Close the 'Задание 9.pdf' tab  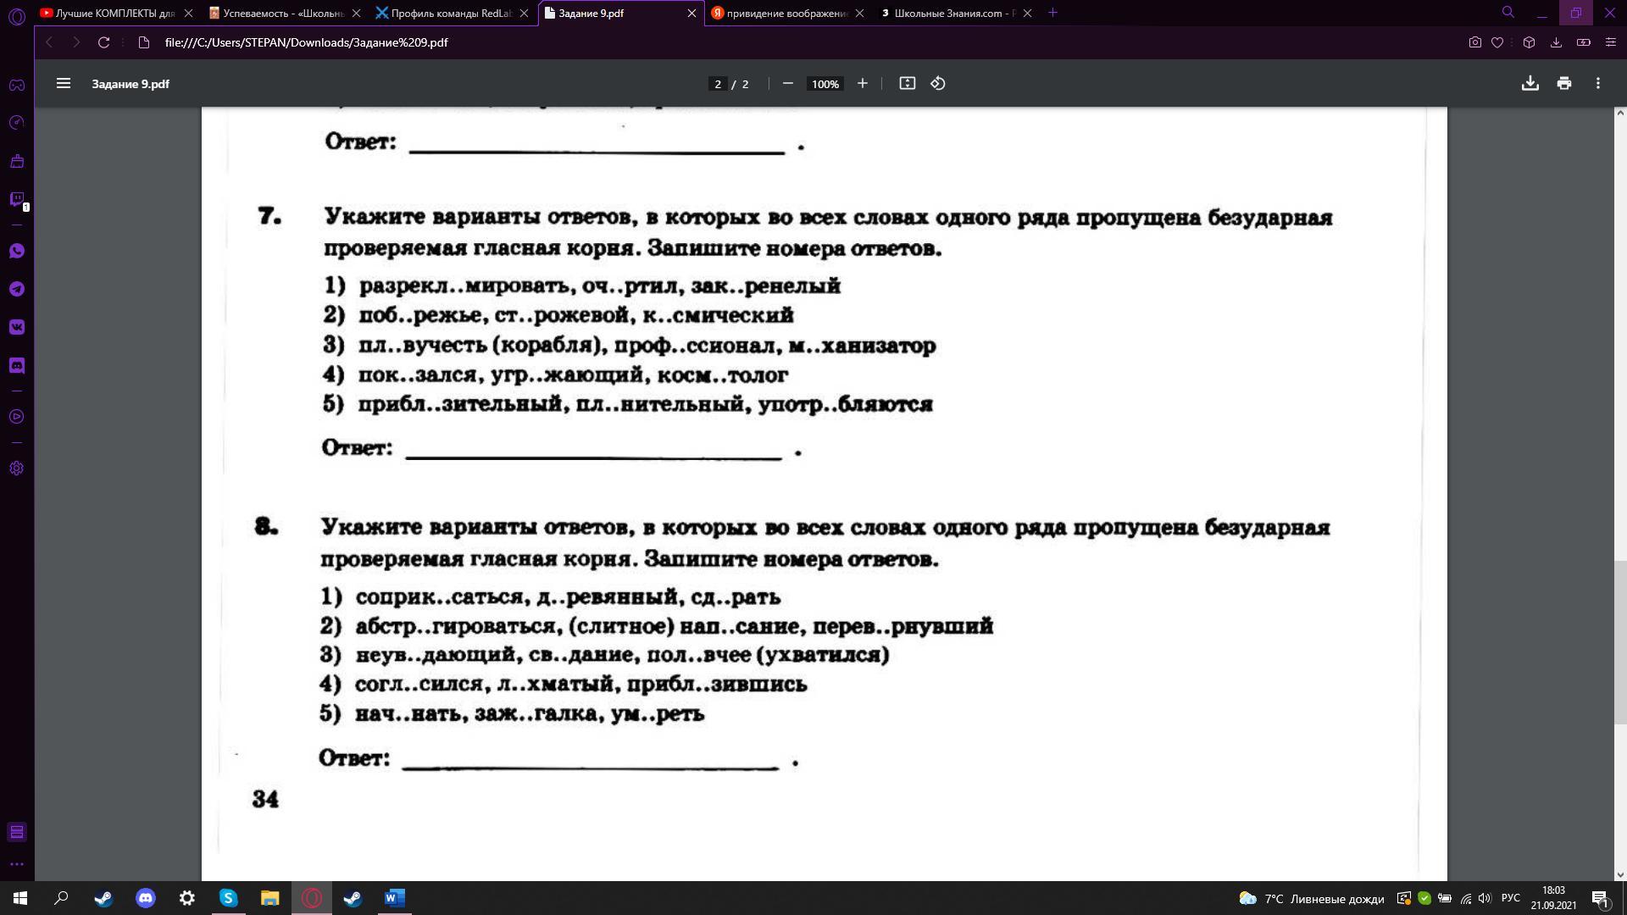click(691, 13)
